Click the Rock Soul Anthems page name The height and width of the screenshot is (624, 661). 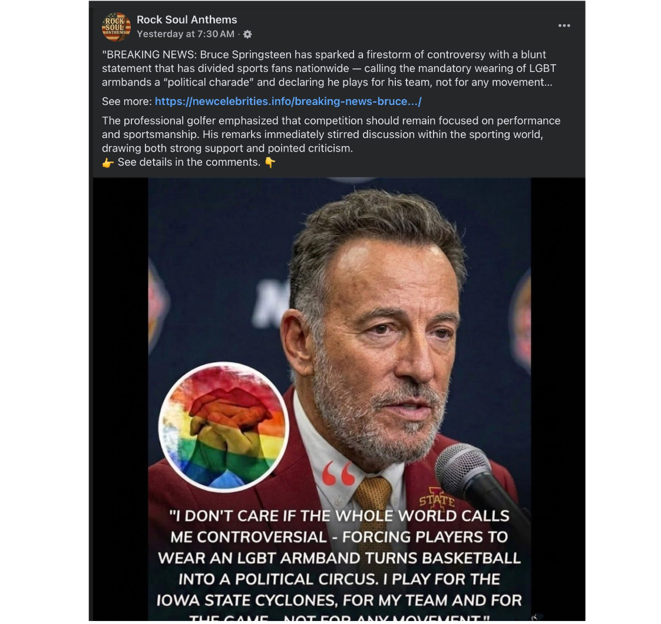click(x=187, y=19)
